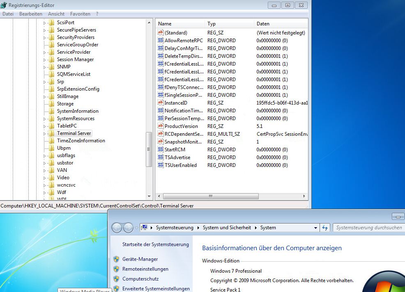Image resolution: width=405 pixels, height=292 pixels.
Task: Click the Session Manager folder icon
Action: pyautogui.click(x=51, y=59)
